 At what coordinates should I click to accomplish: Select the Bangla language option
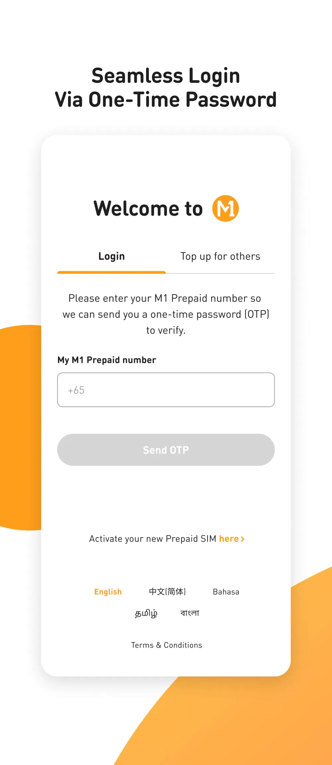pyautogui.click(x=189, y=613)
